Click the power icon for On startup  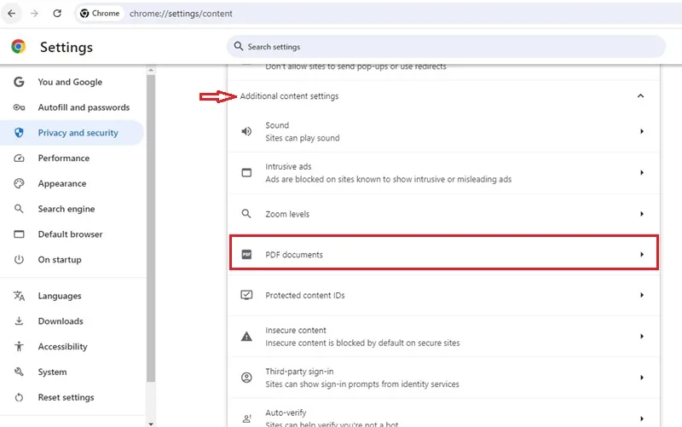point(19,260)
